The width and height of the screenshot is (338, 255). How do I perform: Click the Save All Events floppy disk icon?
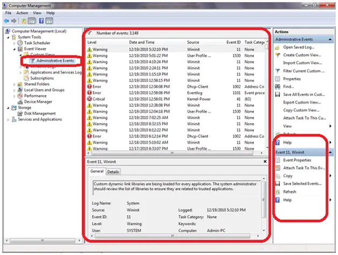click(x=278, y=94)
